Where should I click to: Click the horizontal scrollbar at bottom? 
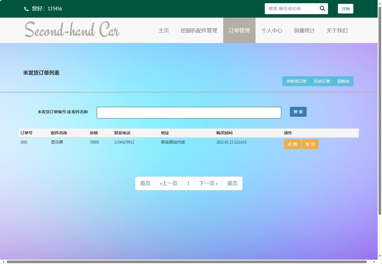point(187,262)
